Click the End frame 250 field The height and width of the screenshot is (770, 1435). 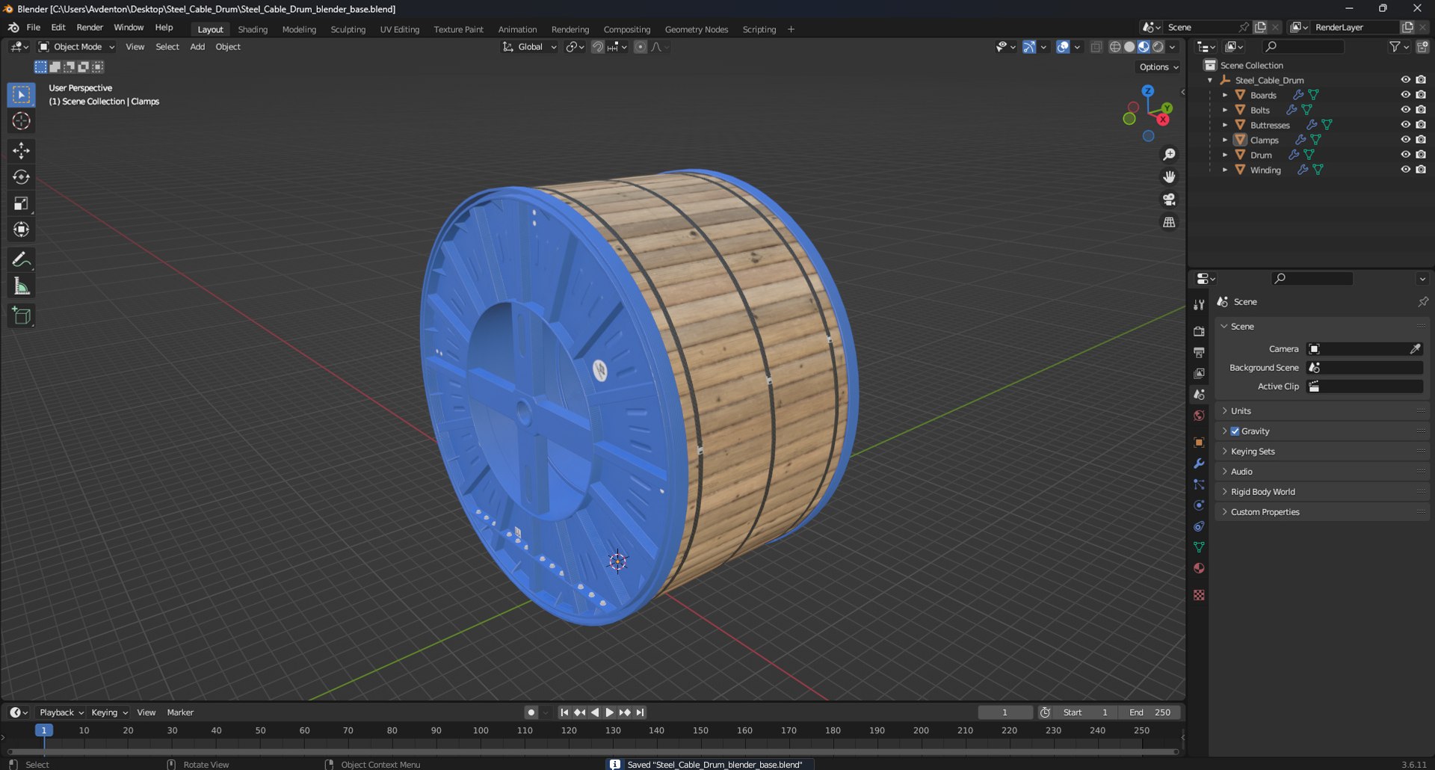(1150, 712)
